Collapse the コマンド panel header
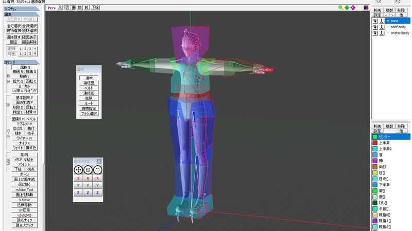412x231 pixels. pyautogui.click(x=22, y=62)
